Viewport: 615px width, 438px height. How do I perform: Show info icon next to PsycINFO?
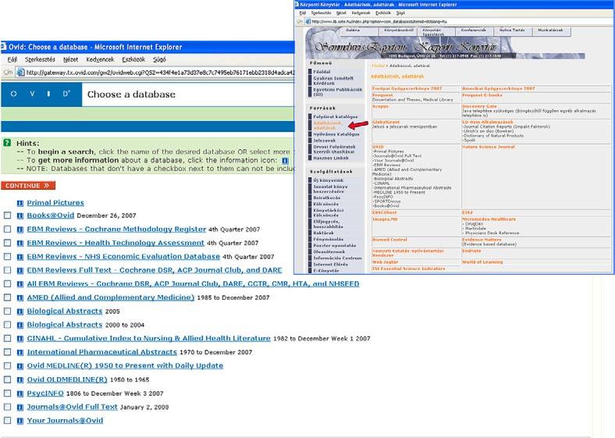point(20,393)
